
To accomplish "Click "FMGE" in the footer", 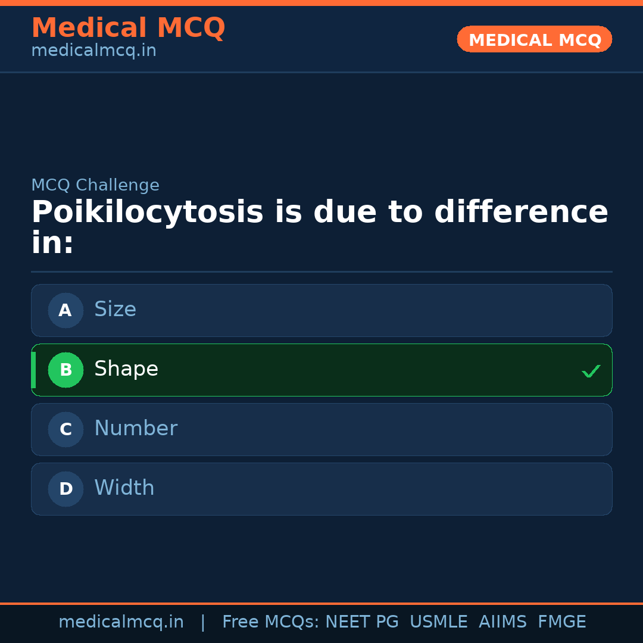I will (561, 622).
